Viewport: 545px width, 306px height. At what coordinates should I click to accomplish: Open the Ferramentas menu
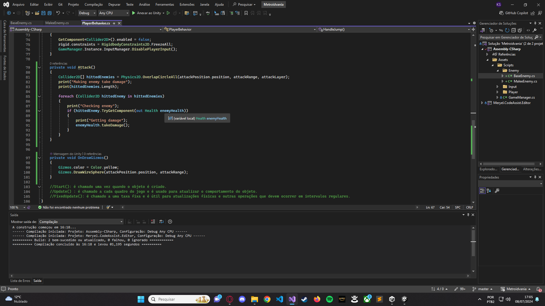[165, 5]
